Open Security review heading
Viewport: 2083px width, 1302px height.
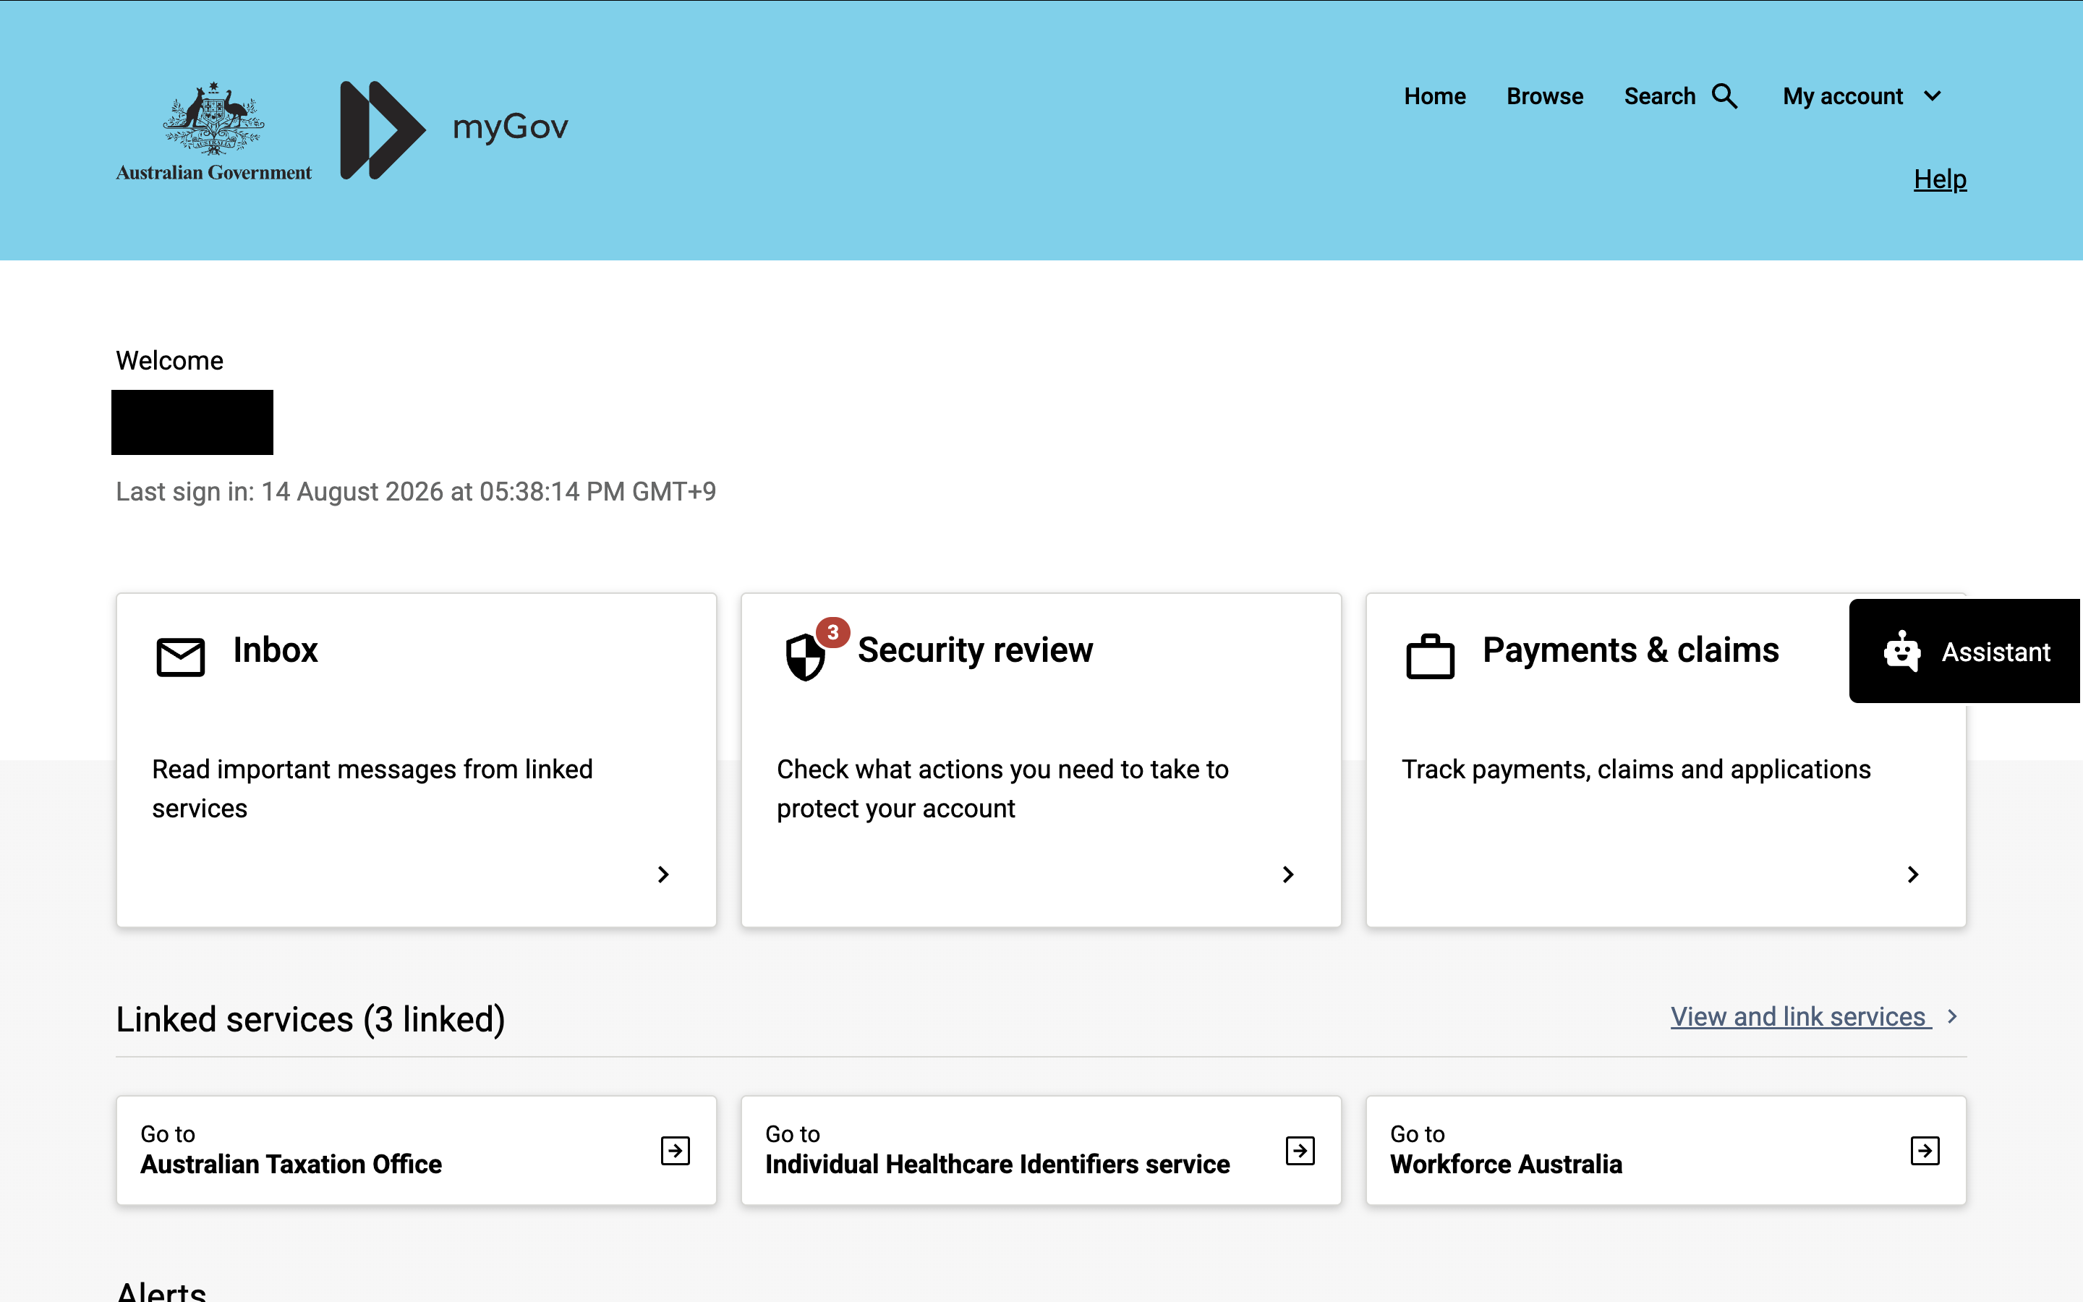pos(975,650)
